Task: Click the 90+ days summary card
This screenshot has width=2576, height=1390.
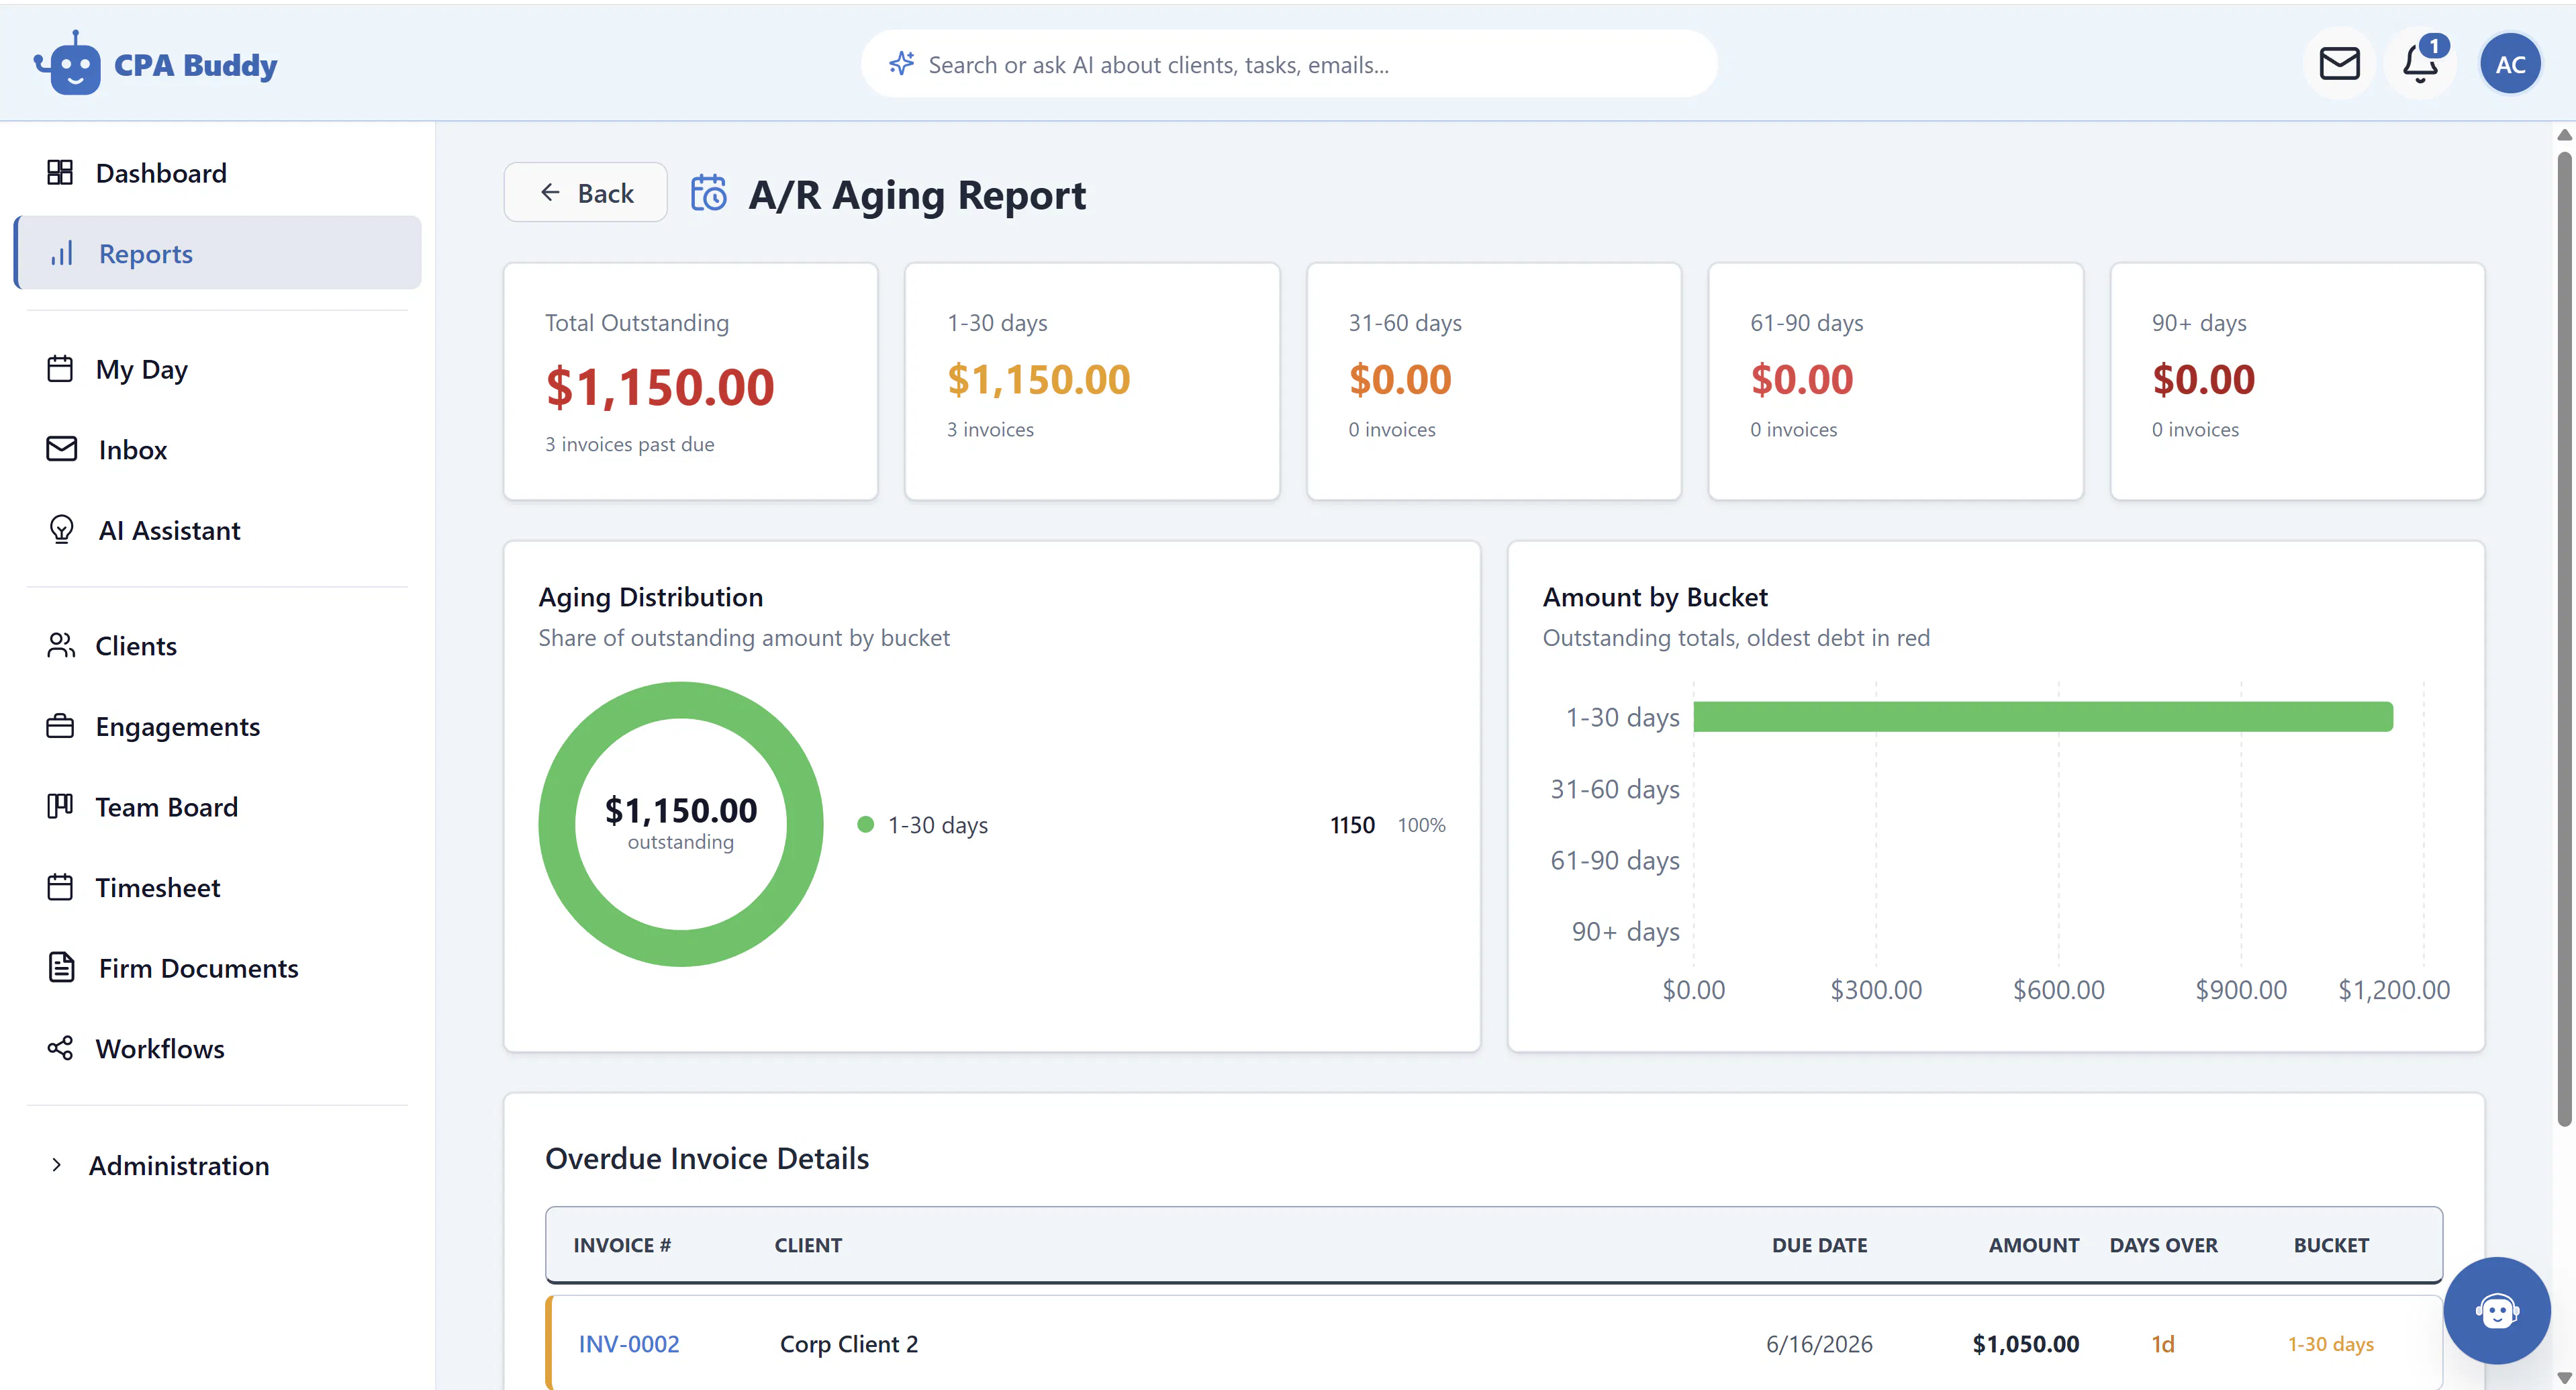Action: point(2298,381)
